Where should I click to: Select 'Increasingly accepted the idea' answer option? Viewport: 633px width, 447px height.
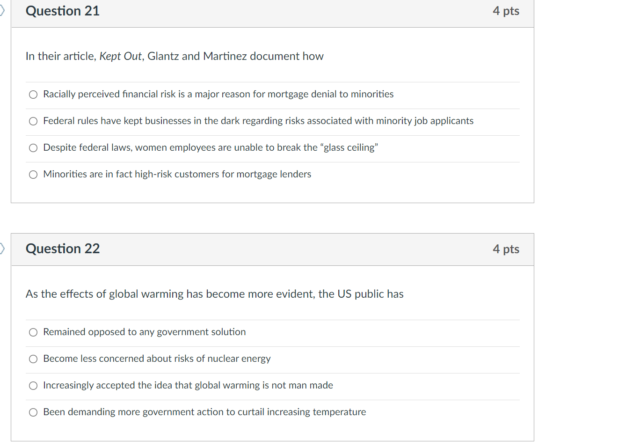pyautogui.click(x=33, y=386)
